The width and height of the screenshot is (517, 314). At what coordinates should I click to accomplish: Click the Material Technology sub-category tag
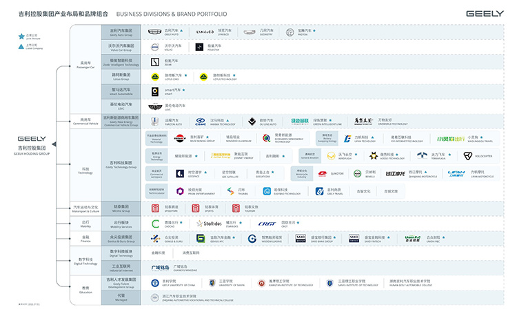(x=156, y=139)
